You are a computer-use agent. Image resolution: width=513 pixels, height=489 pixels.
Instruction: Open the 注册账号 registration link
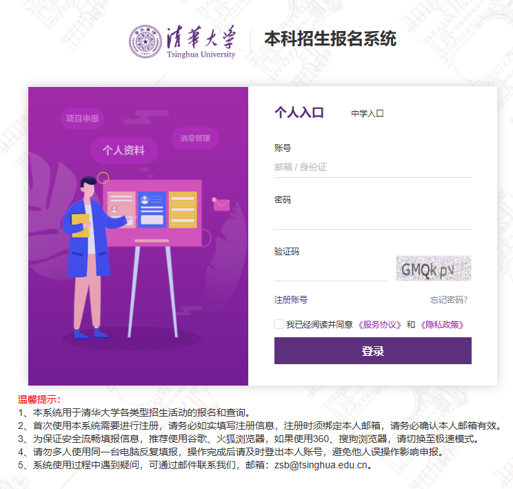[290, 299]
